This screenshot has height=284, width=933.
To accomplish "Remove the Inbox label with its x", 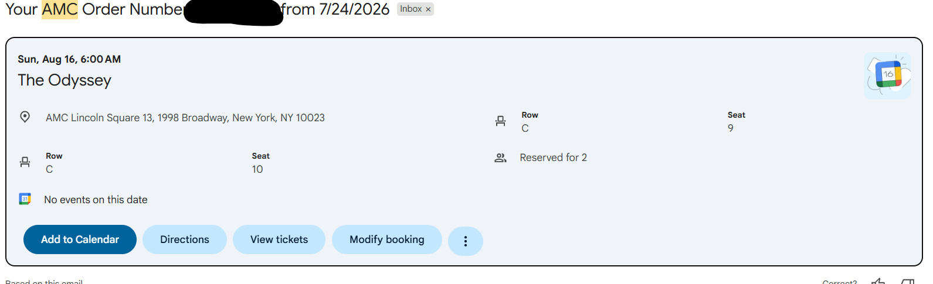I will [x=429, y=9].
